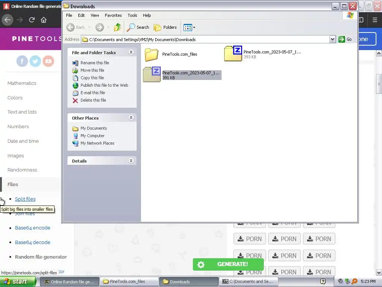The image size is (382, 287).
Task: Open the Randomness category
Action: click(22, 170)
